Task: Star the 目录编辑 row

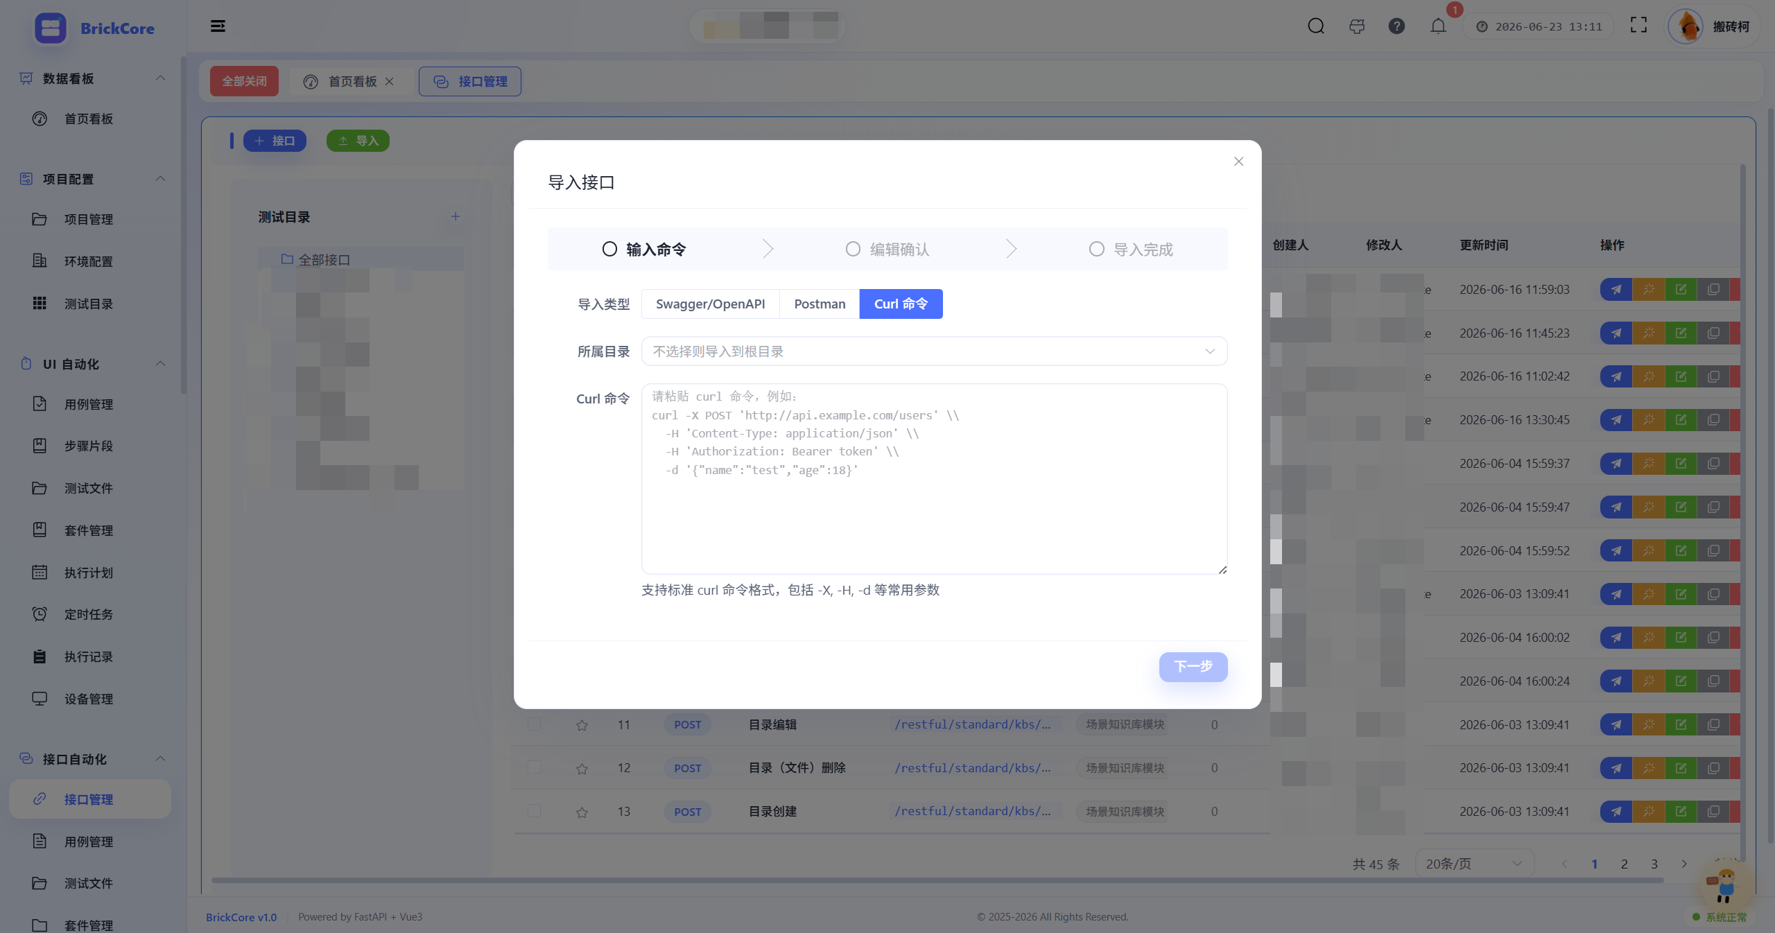Action: [x=582, y=725]
